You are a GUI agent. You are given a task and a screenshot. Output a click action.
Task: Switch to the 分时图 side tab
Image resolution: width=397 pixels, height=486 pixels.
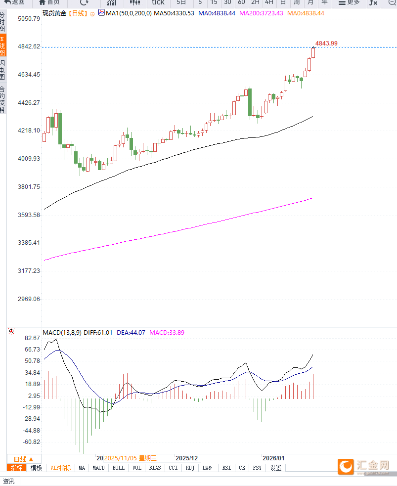(2, 22)
